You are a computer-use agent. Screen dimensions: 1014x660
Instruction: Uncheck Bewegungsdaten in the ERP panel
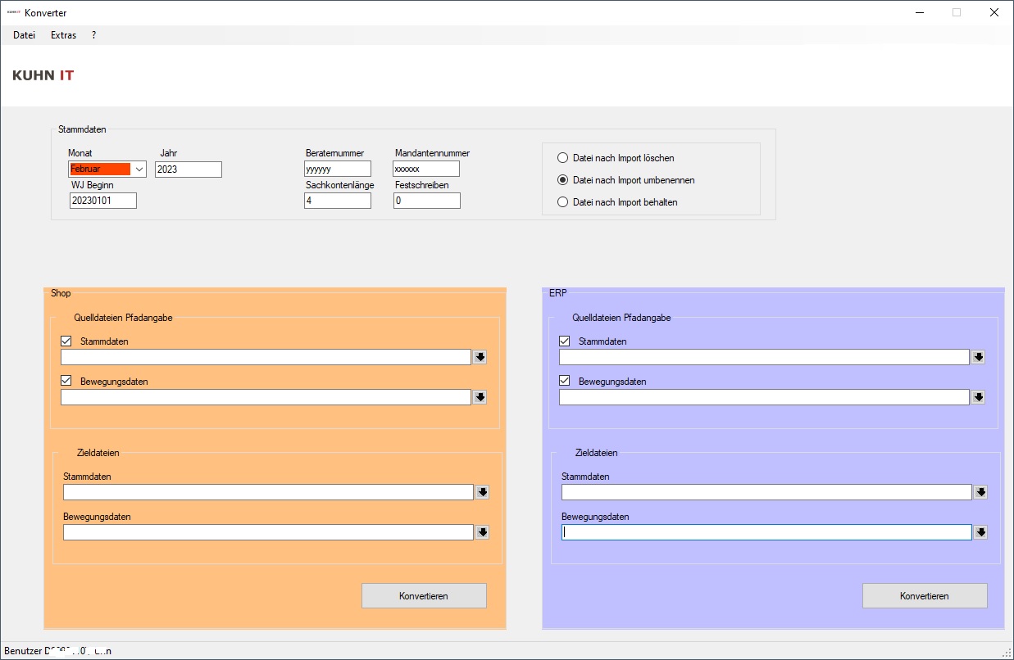tap(566, 382)
